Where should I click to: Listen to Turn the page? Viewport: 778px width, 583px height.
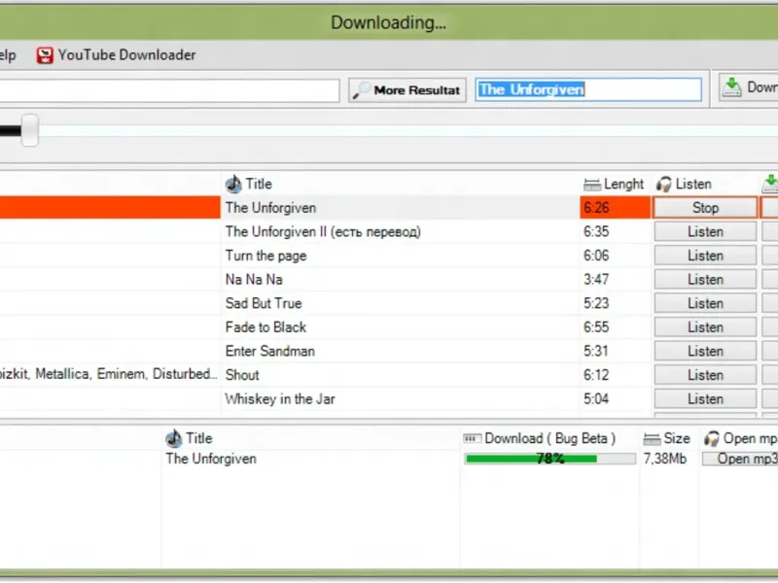705,256
